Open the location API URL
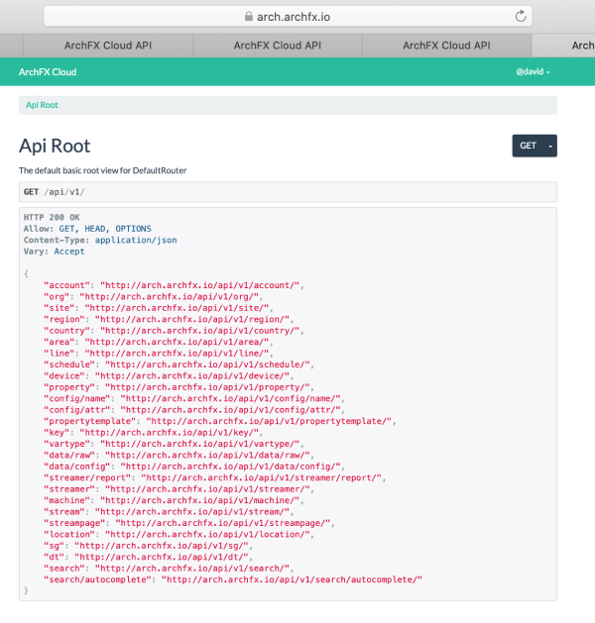The image size is (595, 623). tap(207, 535)
